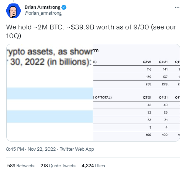Open the Twitter Web App source link
The height and width of the screenshot is (175, 186).
click(x=77, y=149)
